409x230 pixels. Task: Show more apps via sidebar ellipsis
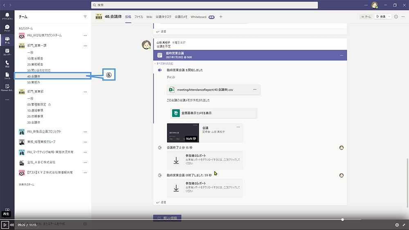point(7,100)
